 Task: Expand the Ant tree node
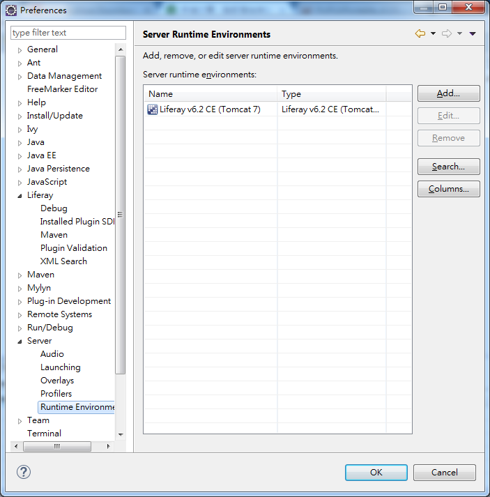click(20, 63)
